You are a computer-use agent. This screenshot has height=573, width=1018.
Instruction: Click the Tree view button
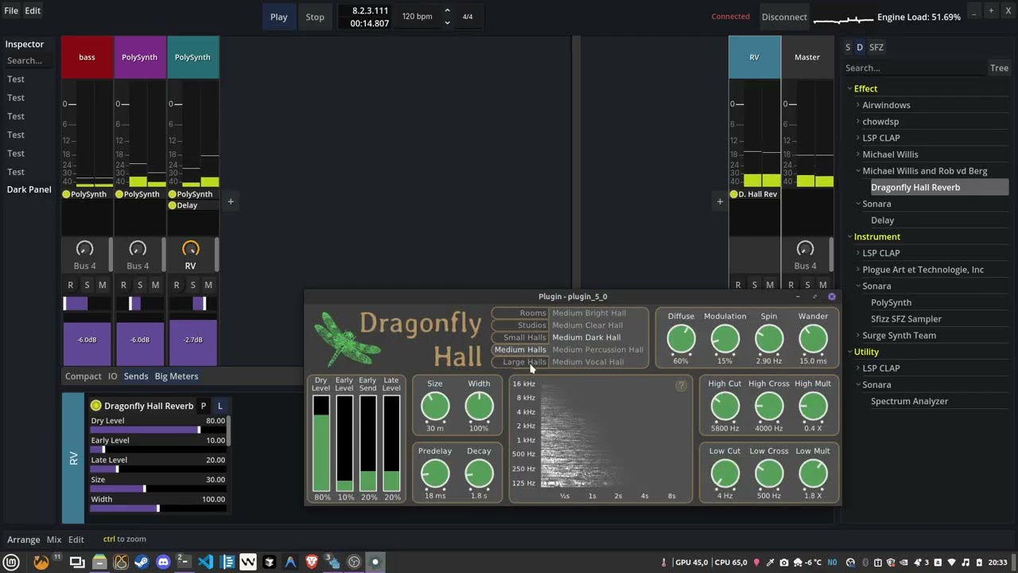coord(999,68)
